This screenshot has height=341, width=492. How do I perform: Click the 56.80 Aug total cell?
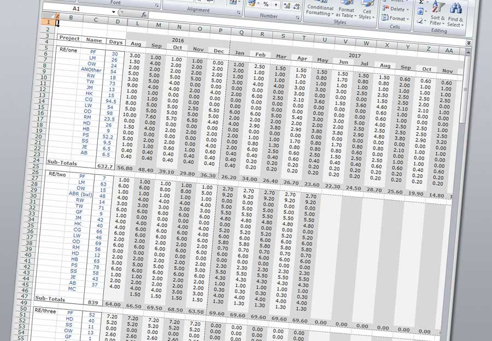click(x=124, y=168)
